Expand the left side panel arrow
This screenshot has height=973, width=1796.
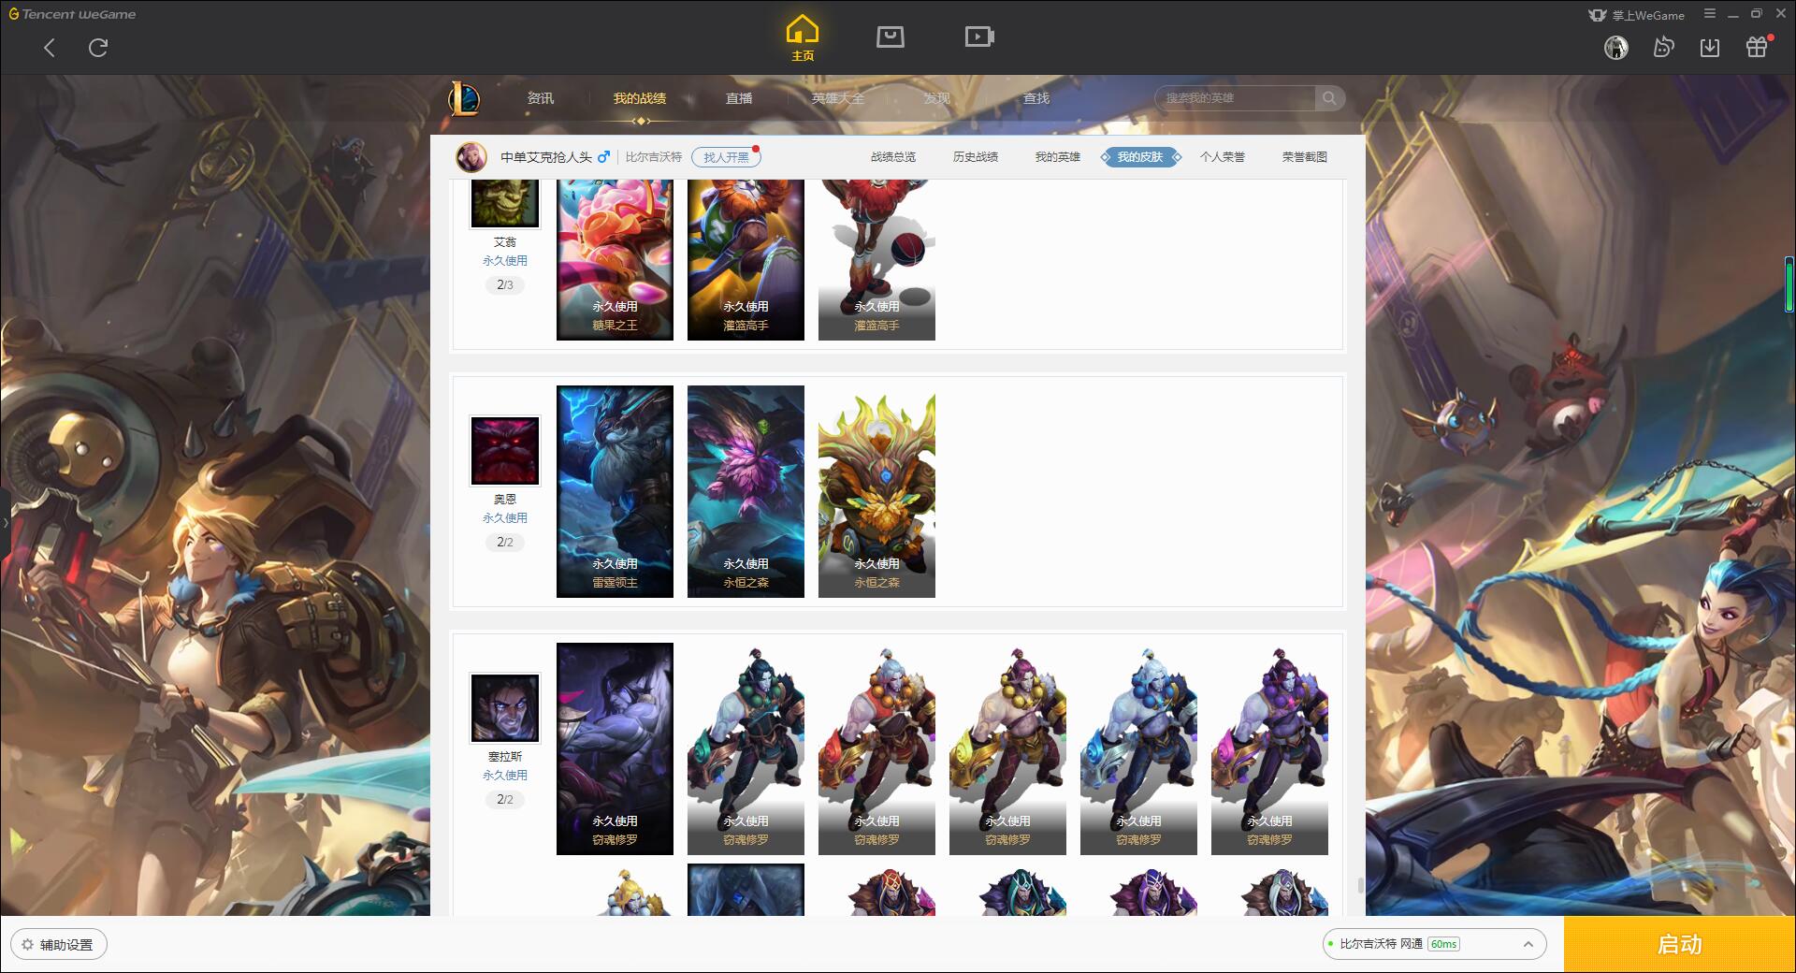5,522
